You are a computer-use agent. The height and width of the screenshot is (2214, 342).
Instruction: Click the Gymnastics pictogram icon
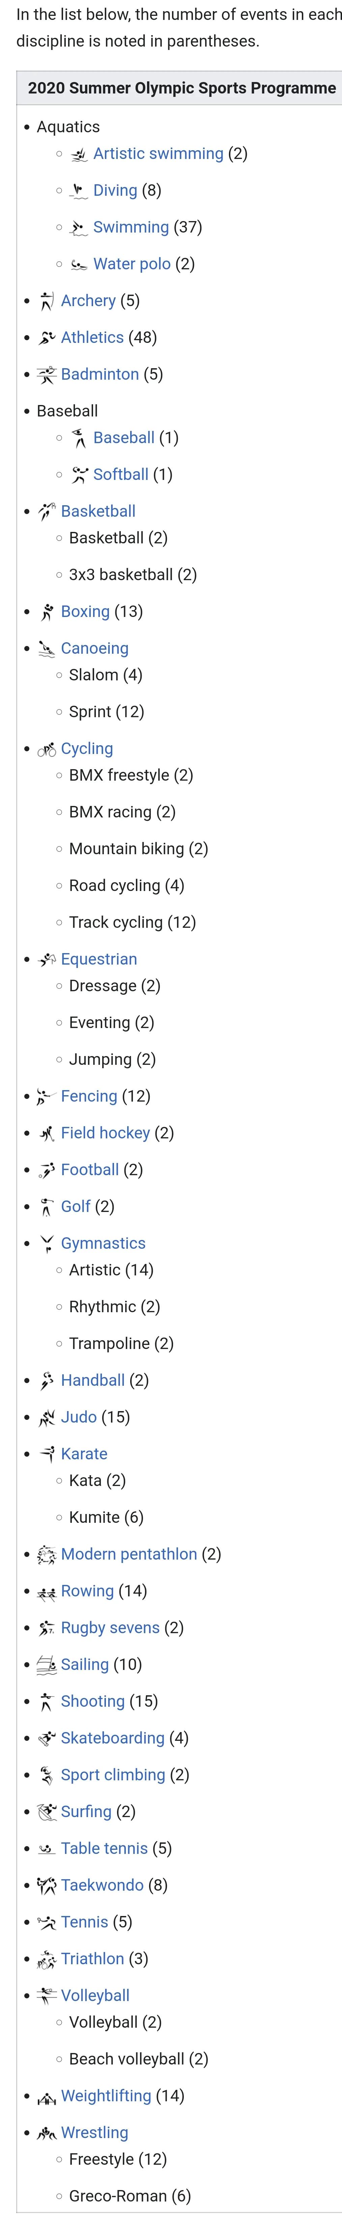[47, 1244]
